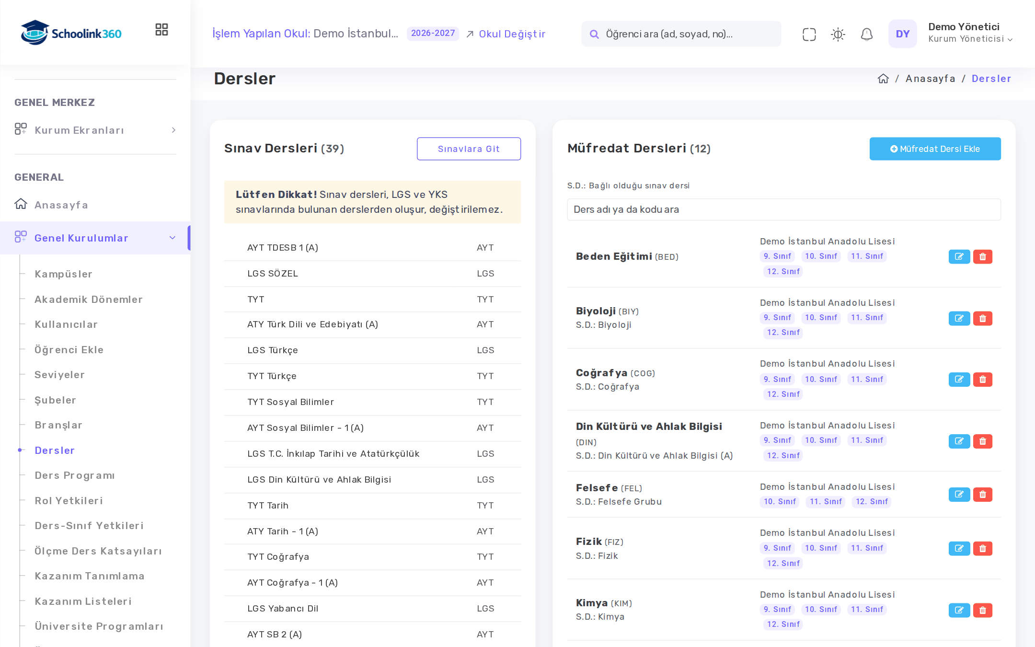
Task: Open Kullanıcılar sidebar item
Action: pyautogui.click(x=66, y=324)
